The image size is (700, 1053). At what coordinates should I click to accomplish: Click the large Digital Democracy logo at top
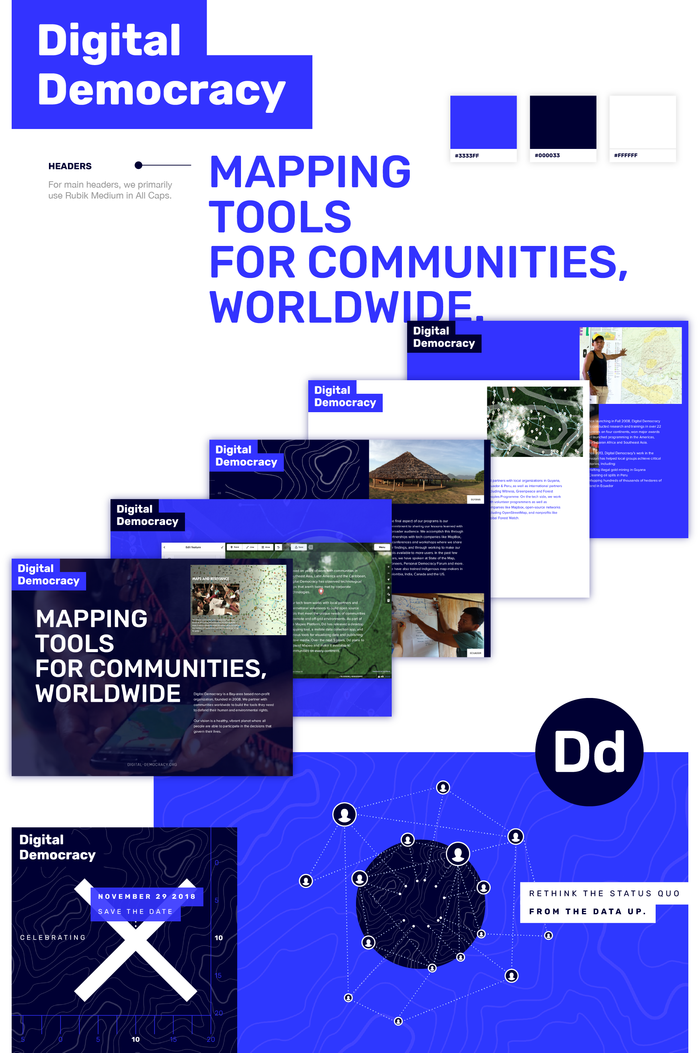coord(162,65)
